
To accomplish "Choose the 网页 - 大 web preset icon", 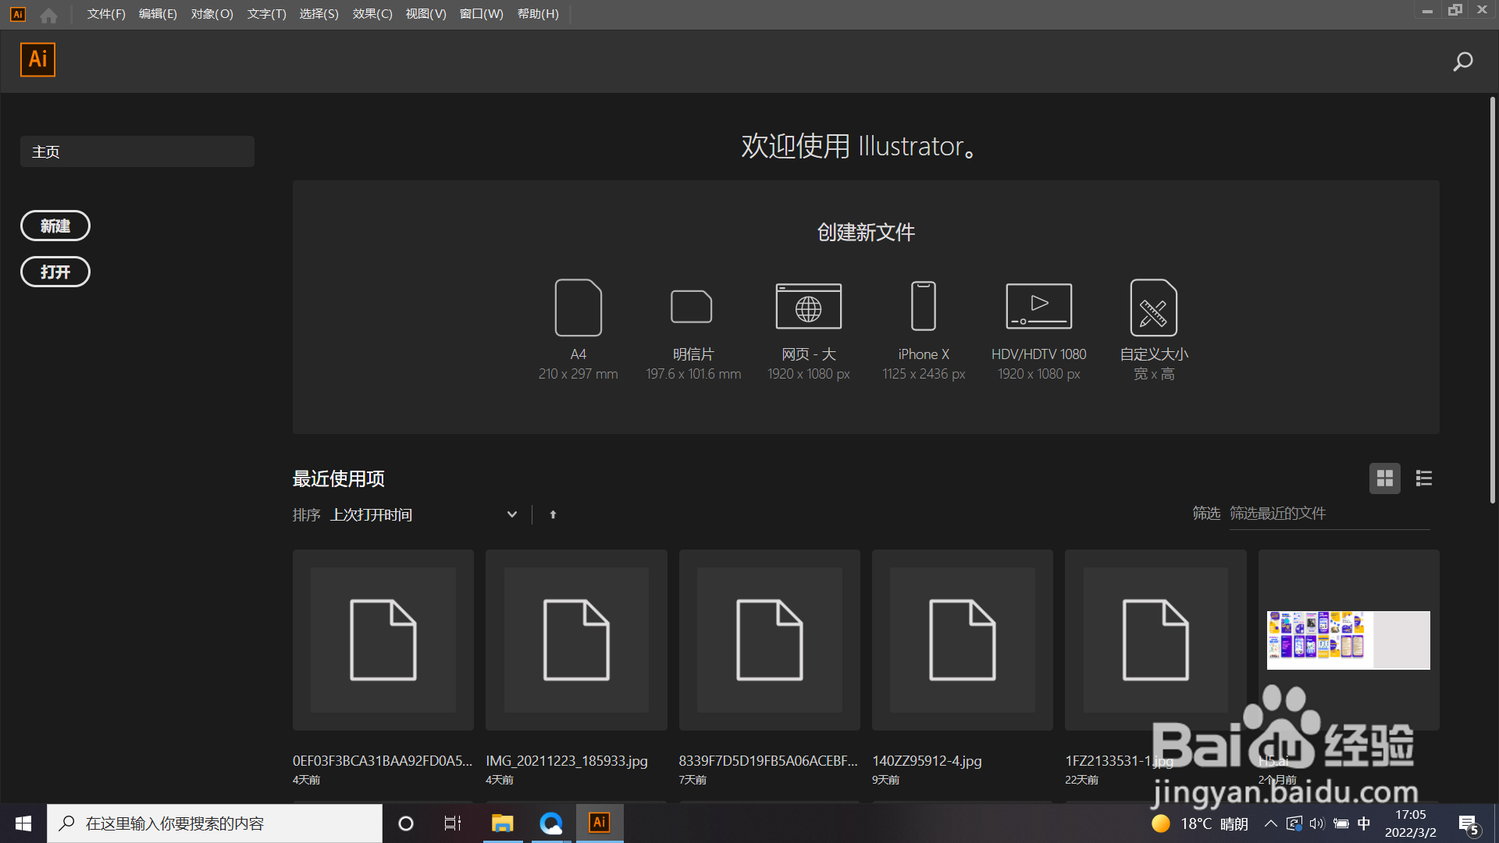I will click(x=808, y=307).
